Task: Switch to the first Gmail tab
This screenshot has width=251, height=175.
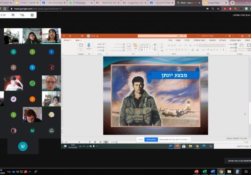Action: click(x=107, y=3)
